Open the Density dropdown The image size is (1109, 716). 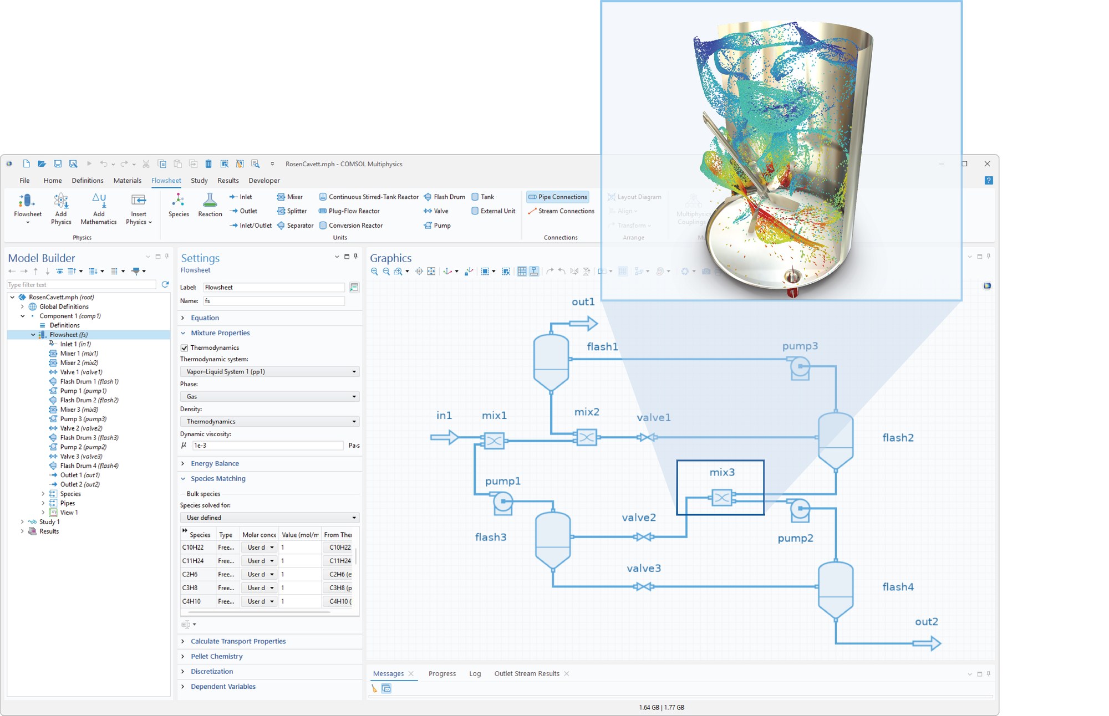tap(269, 422)
